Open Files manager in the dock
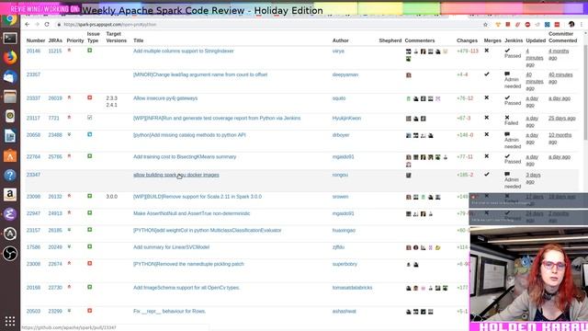 (10, 97)
